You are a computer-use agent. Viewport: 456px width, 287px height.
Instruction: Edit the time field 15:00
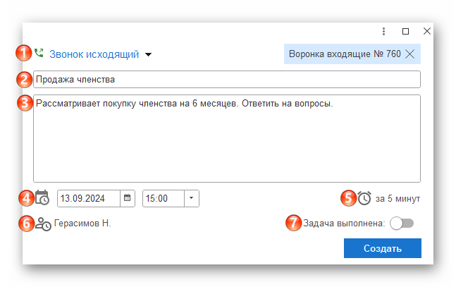(x=163, y=199)
